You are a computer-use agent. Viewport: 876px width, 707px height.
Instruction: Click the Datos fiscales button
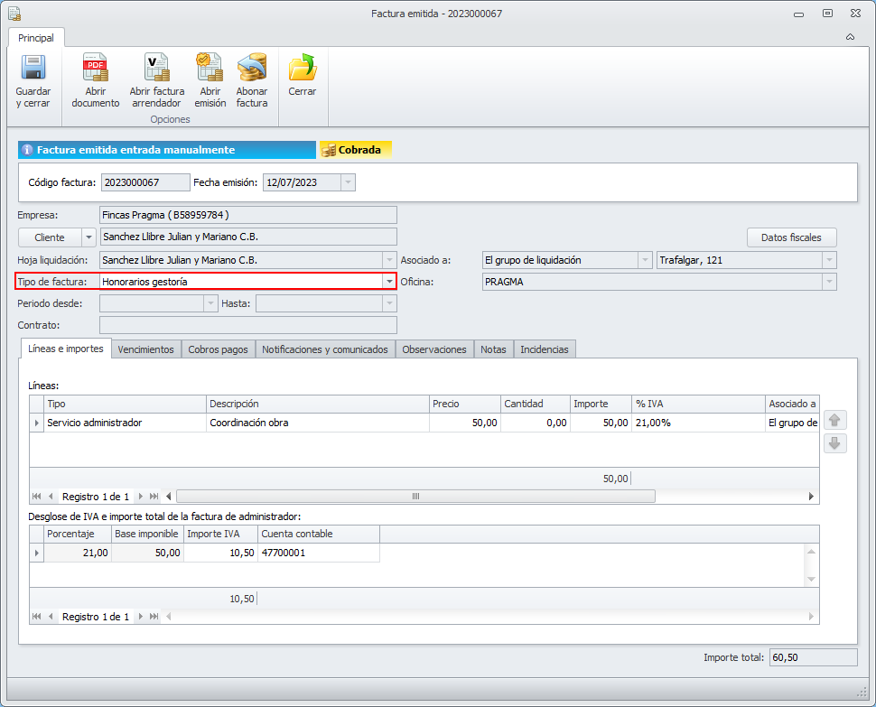pos(791,237)
